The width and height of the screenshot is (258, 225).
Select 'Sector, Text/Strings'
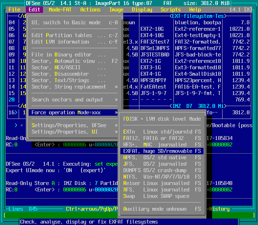pos(75,80)
